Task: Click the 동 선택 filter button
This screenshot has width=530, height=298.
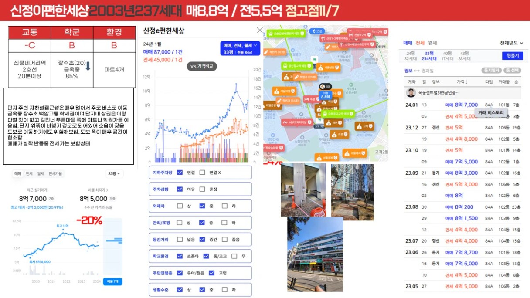Action: tap(512, 71)
